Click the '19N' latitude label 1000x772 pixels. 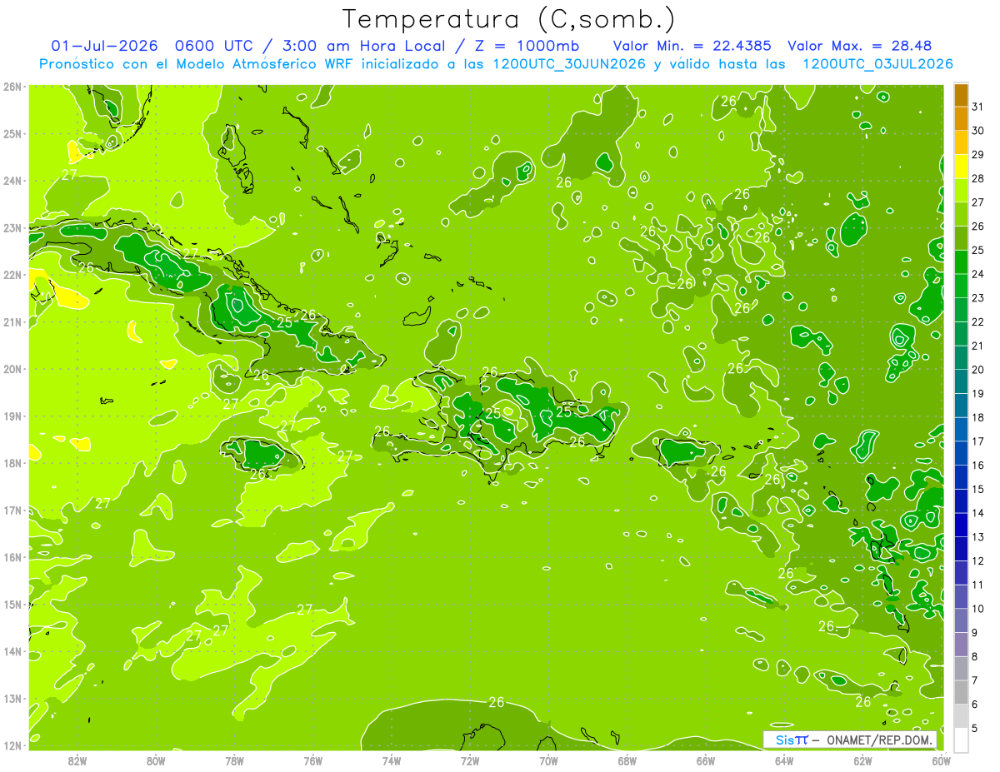click(x=12, y=416)
